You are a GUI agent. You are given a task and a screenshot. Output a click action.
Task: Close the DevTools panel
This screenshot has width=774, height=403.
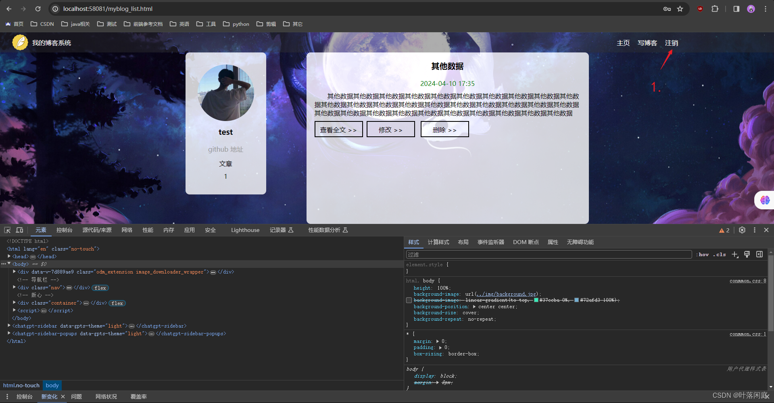(766, 230)
